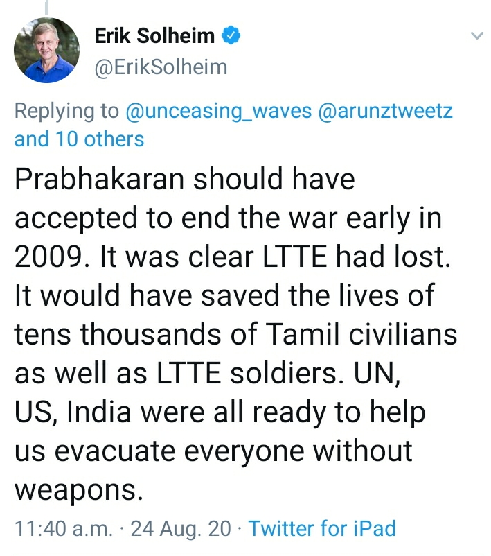Expand the "and 10 others" recipients list
The image size is (491, 556).
79,139
